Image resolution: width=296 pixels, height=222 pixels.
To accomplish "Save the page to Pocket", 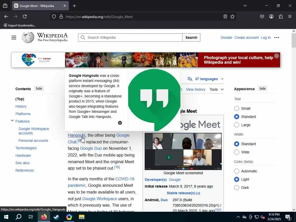I will [x=262, y=17].
